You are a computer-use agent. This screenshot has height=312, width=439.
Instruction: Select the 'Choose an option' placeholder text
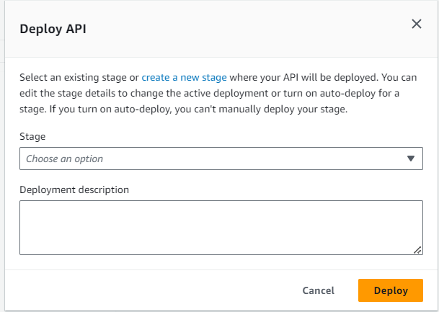coord(65,159)
